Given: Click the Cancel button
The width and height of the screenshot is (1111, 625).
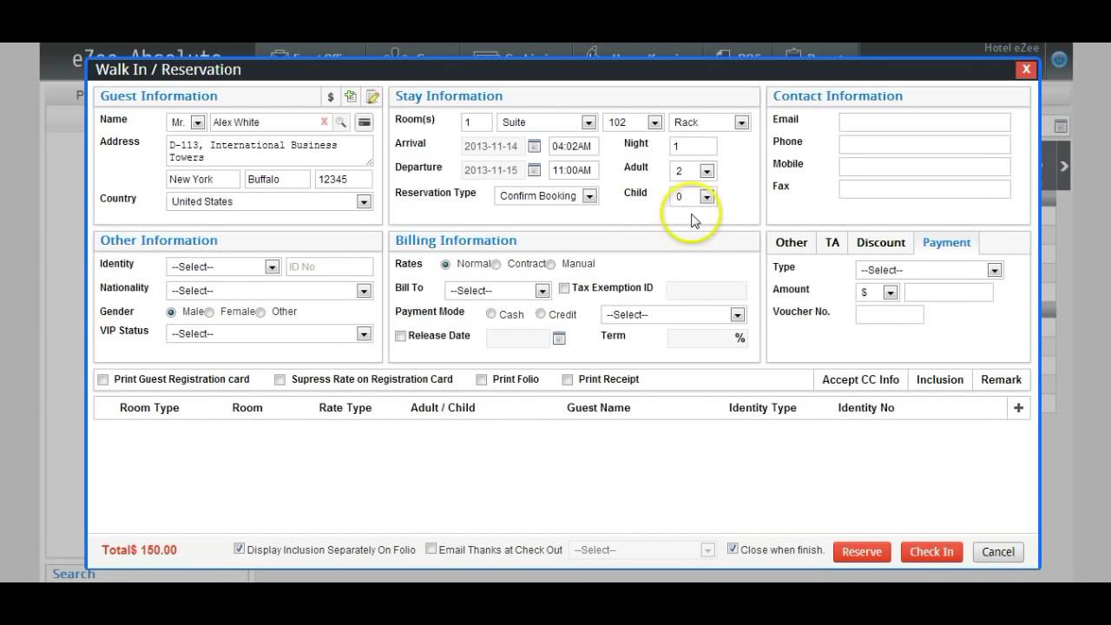Looking at the screenshot, I should [x=998, y=552].
